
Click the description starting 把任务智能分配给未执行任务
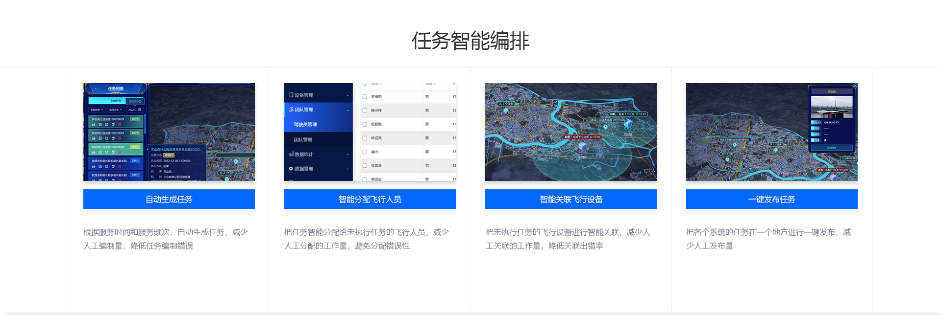367,239
